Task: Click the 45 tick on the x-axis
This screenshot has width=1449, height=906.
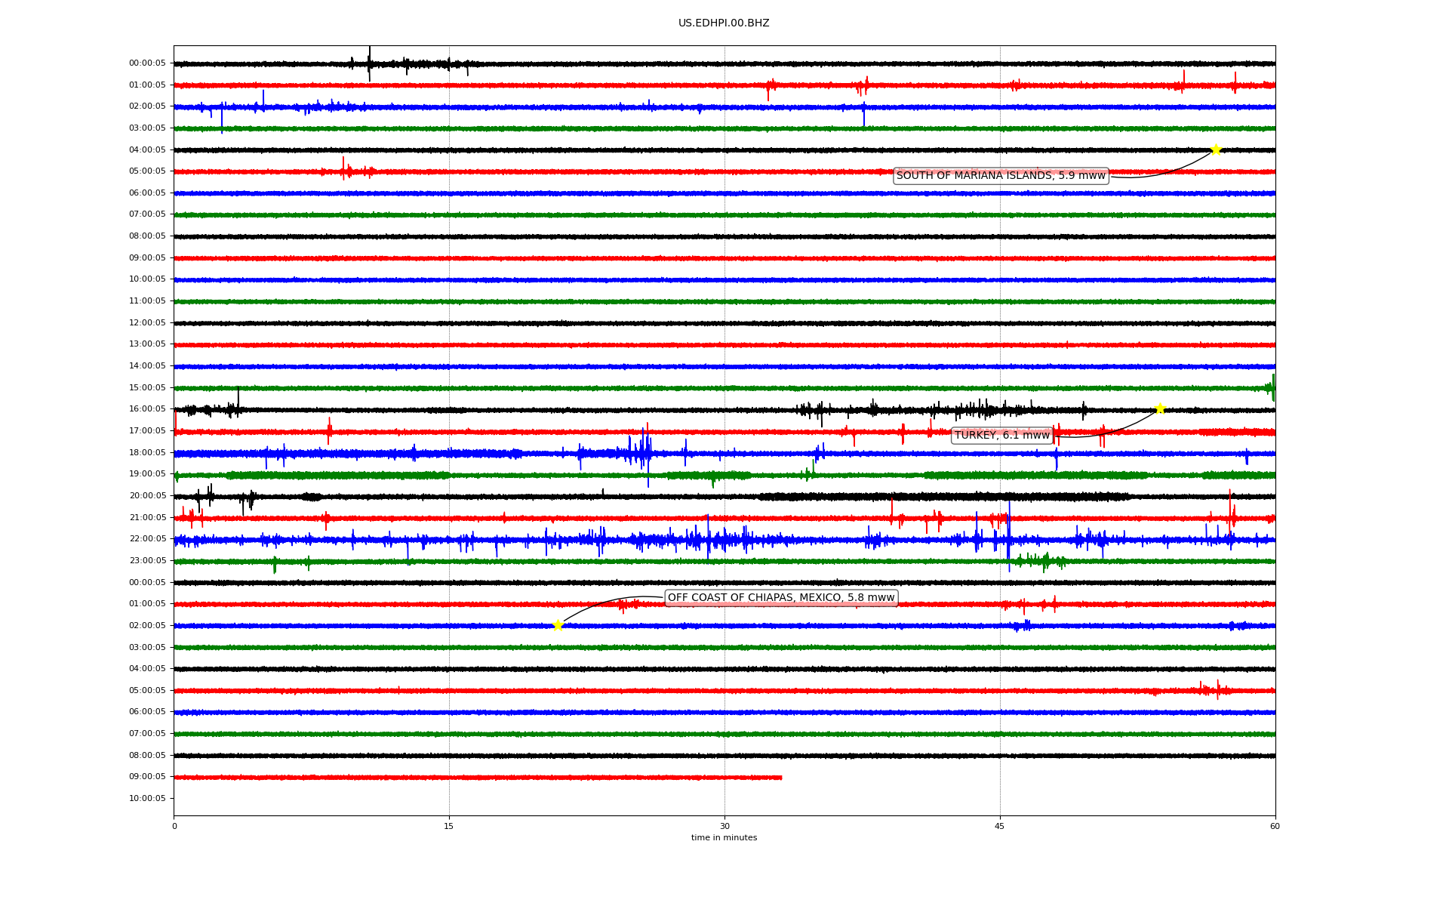Action: pos(1000,826)
